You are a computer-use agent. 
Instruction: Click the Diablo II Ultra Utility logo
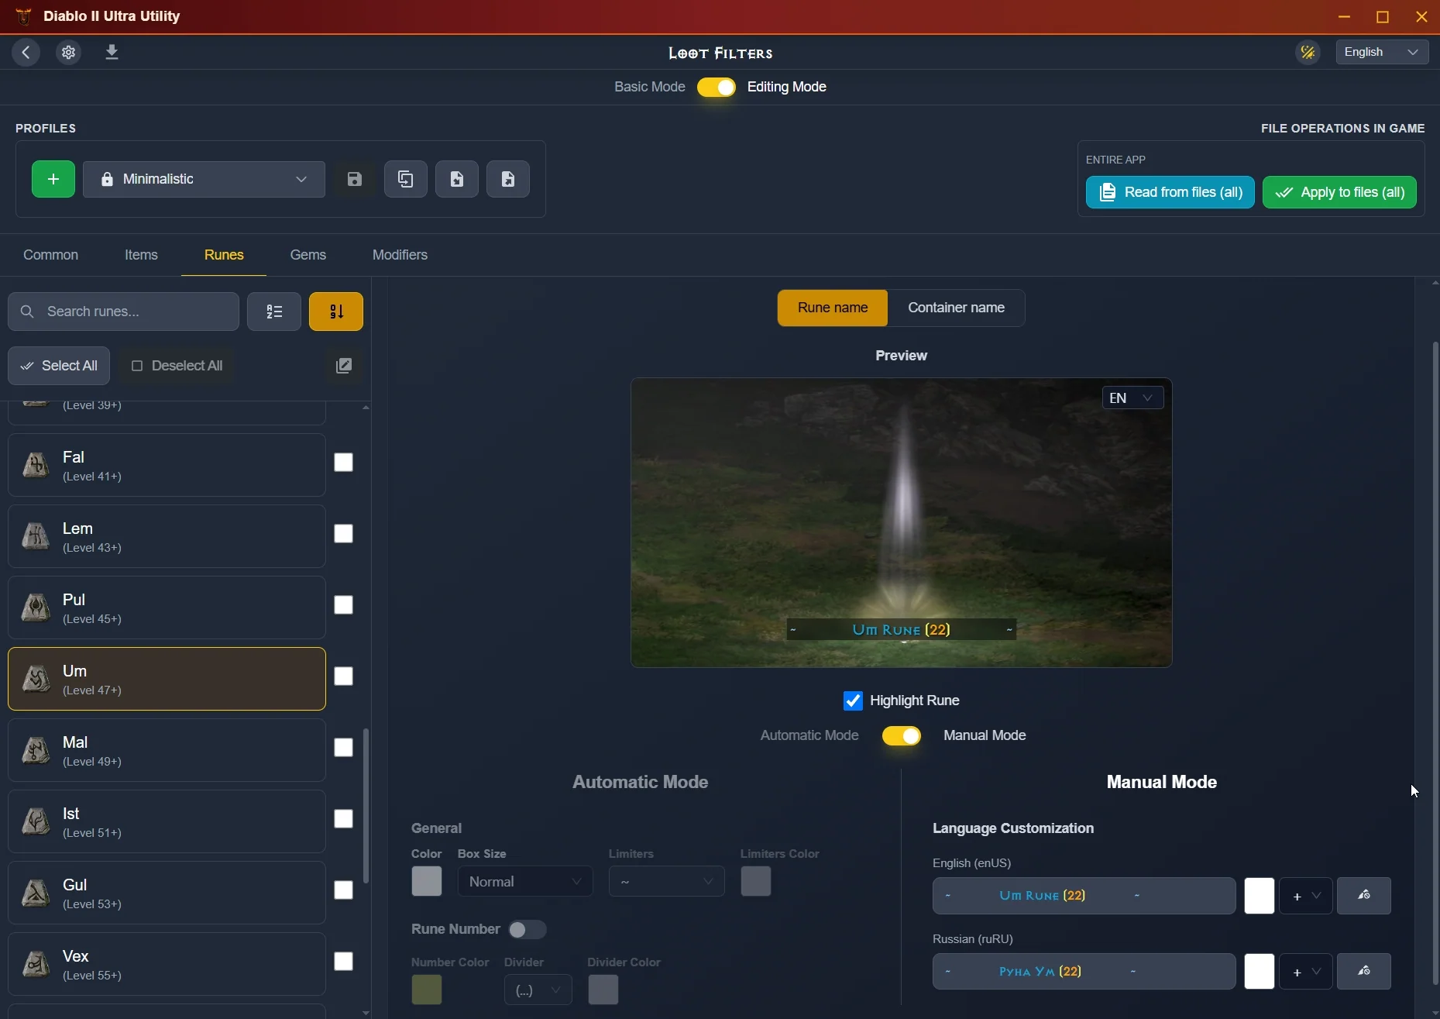click(x=24, y=16)
